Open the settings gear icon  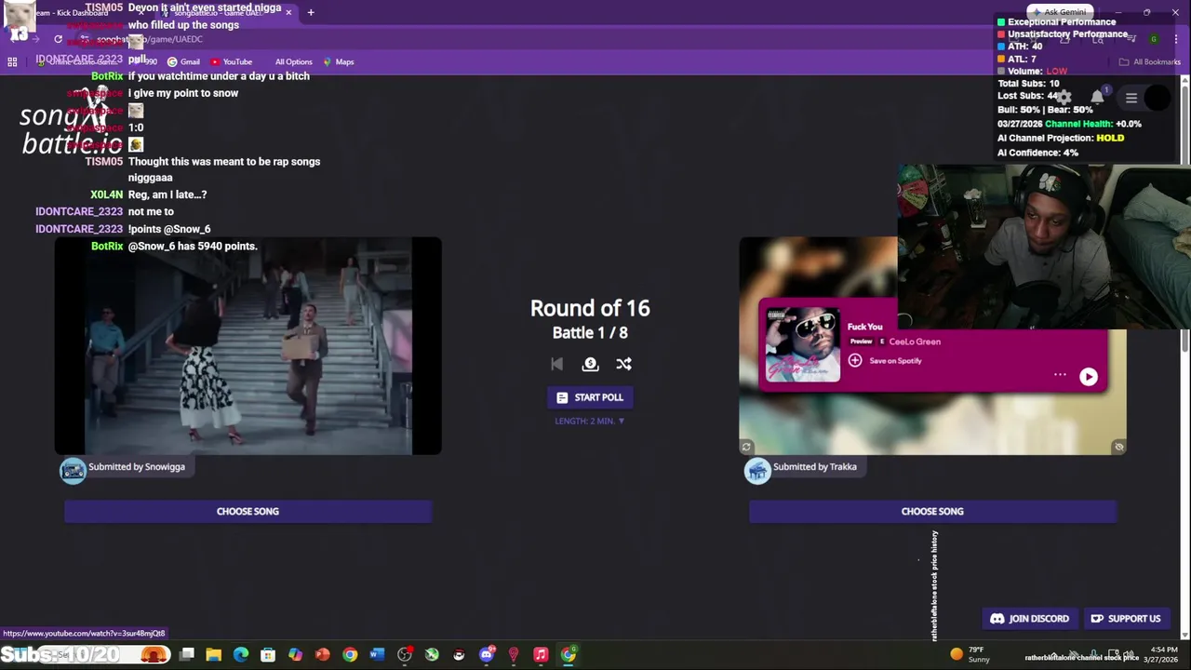(x=1064, y=97)
